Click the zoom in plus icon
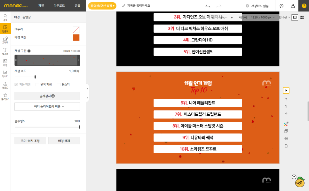This screenshot has height=191, width=309. tap(232, 18)
